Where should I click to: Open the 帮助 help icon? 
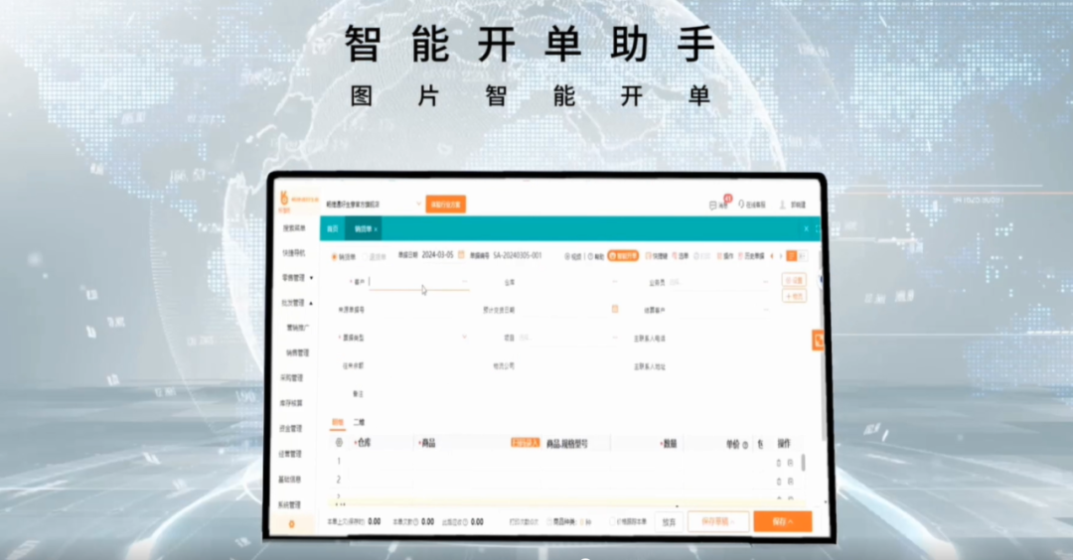[590, 256]
